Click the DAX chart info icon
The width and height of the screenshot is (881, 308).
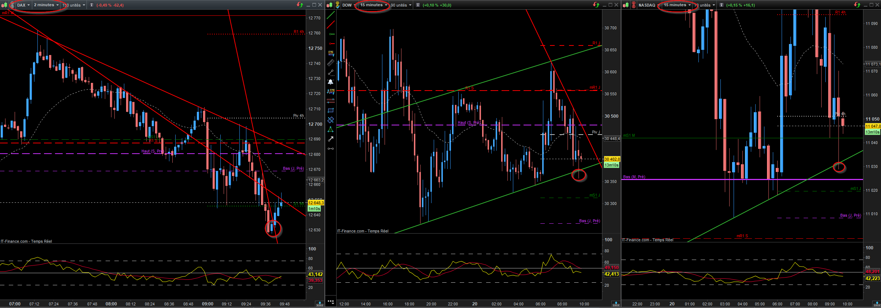click(x=92, y=5)
